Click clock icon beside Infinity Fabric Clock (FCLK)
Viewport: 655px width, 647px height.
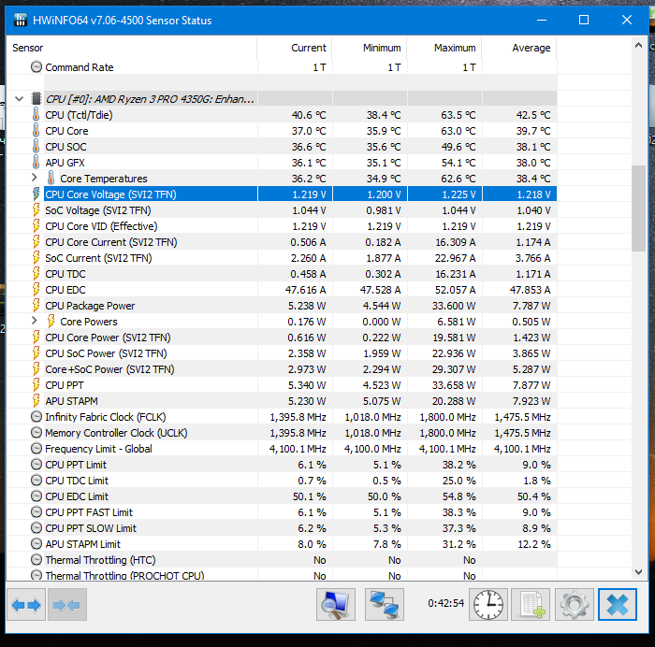point(36,417)
